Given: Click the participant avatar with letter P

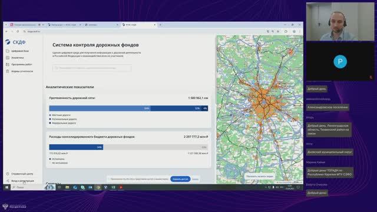Looking at the screenshot, I should coord(340,62).
